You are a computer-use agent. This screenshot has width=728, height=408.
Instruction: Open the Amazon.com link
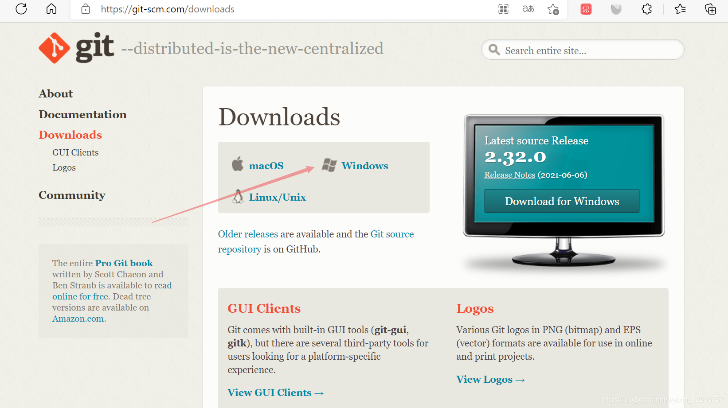tap(79, 319)
